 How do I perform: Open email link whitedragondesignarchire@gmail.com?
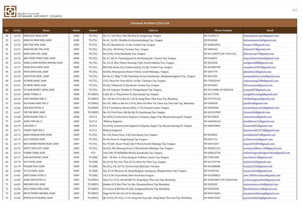(267, 153)
